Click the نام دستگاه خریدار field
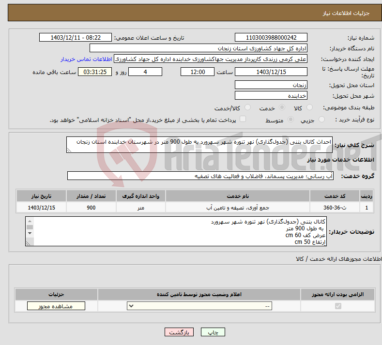Image resolution: width=382 pixels, height=345 pixels. 199,48
